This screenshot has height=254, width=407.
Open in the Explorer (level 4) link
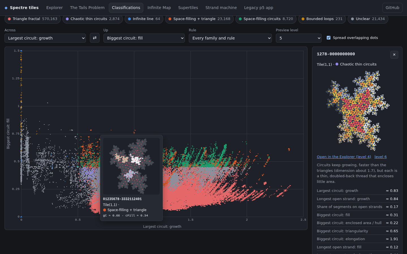pos(344,157)
